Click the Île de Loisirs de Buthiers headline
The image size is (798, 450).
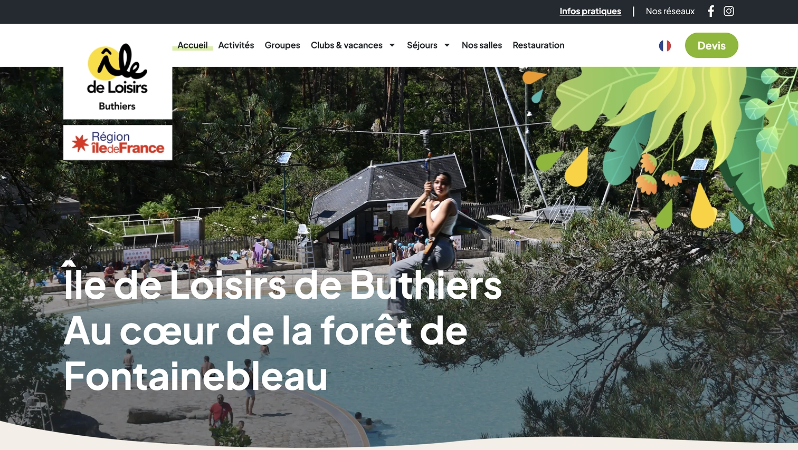283,283
